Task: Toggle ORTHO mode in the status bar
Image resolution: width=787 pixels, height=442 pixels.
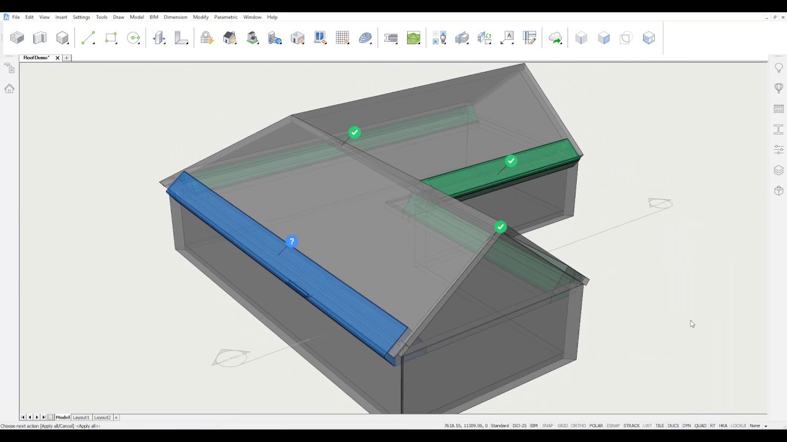Action: (579, 425)
